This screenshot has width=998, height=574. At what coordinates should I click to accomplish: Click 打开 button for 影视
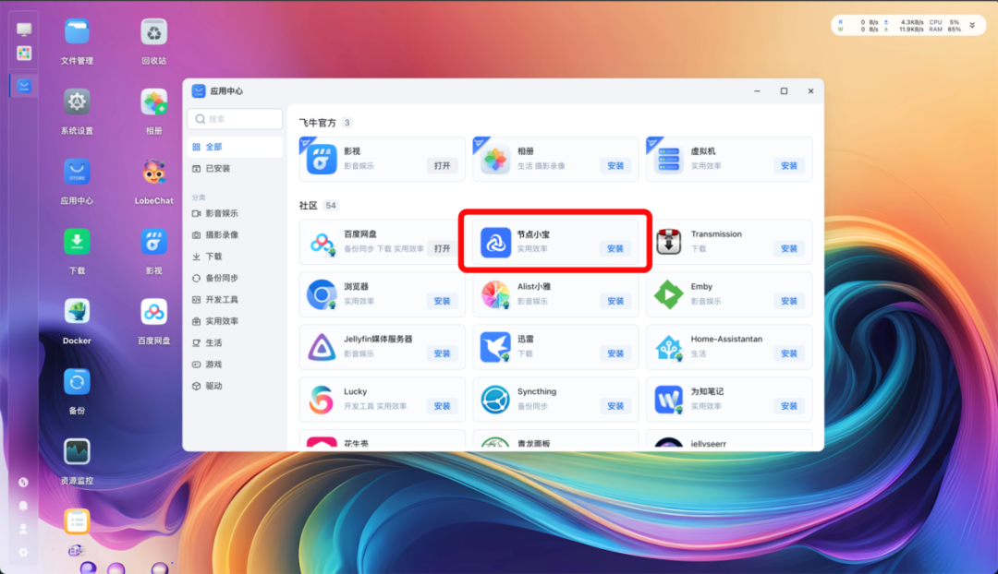click(x=443, y=166)
